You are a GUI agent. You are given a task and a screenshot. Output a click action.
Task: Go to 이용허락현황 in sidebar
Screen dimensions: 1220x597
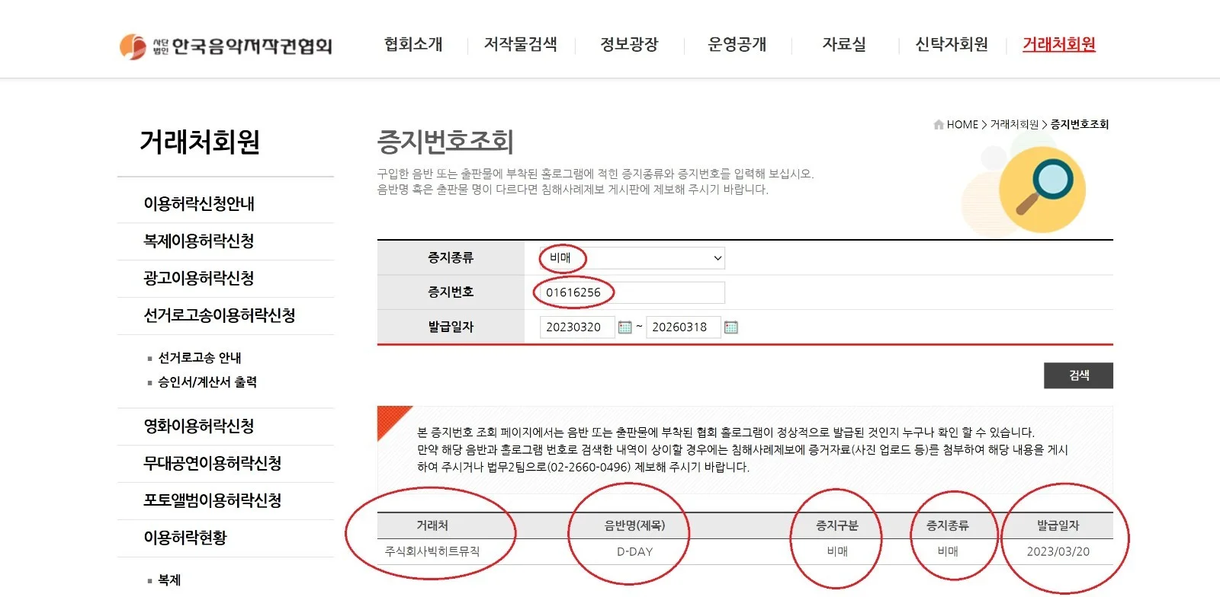[x=185, y=538]
